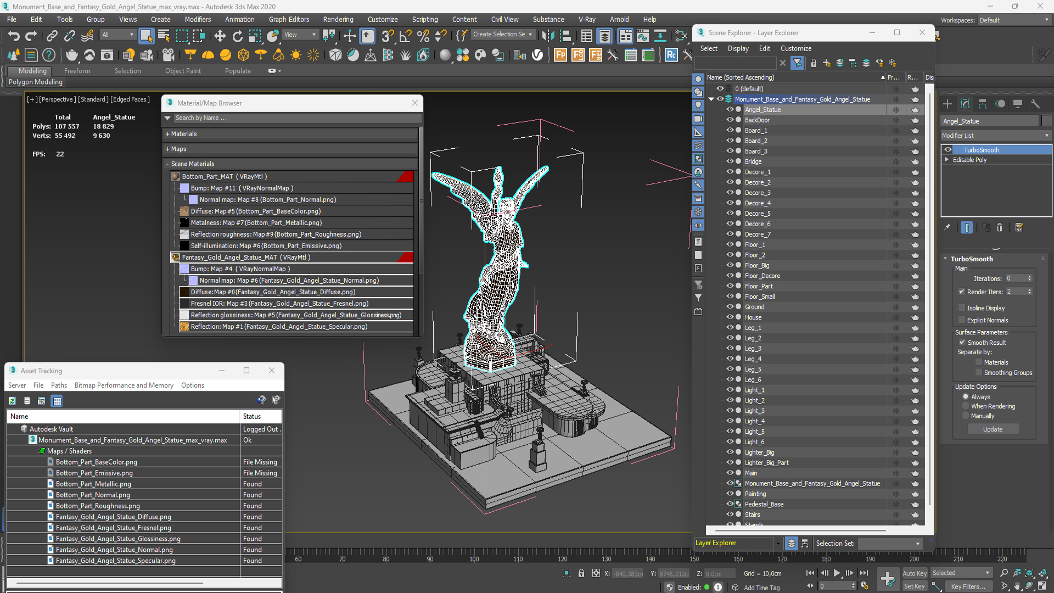Collapse Monument_Base_and_Fantasy_Gold_Angel_Statue layer
Image resolution: width=1054 pixels, height=593 pixels.
coord(711,99)
